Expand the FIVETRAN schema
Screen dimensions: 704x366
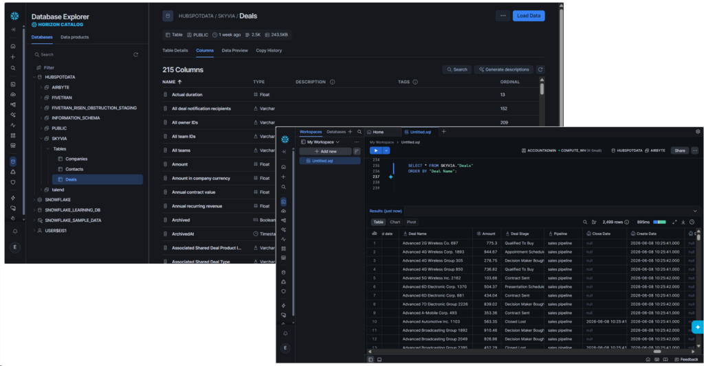(41, 98)
